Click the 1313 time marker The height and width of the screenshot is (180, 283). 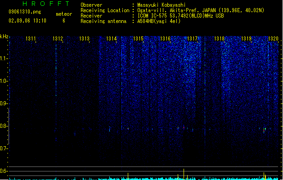pos(85,39)
